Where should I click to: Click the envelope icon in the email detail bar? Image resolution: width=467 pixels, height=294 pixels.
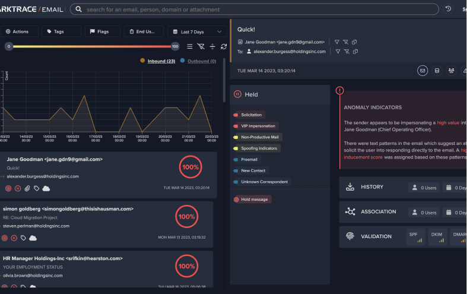(x=422, y=71)
